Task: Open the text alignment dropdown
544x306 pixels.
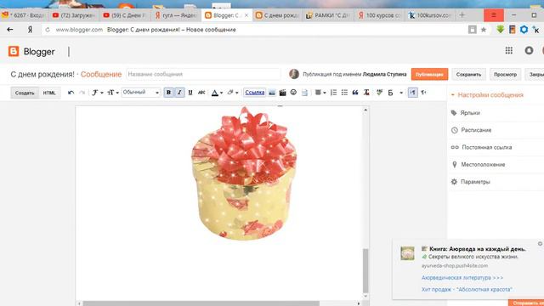Action: point(320,93)
